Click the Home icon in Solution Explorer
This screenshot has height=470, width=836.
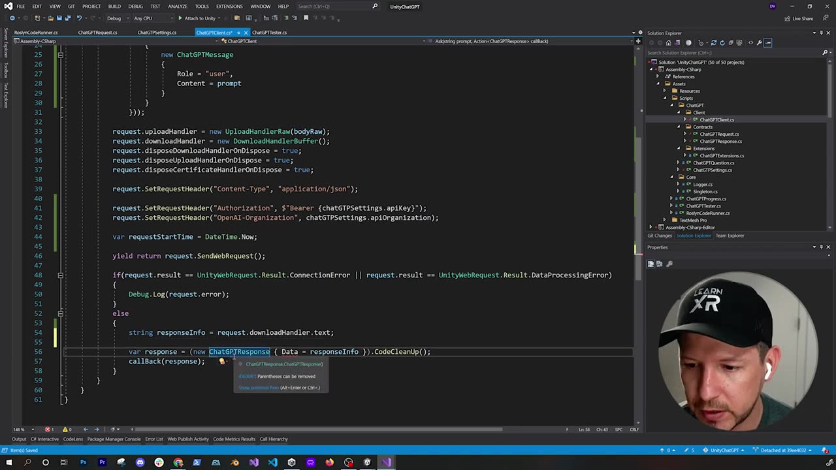point(669,42)
